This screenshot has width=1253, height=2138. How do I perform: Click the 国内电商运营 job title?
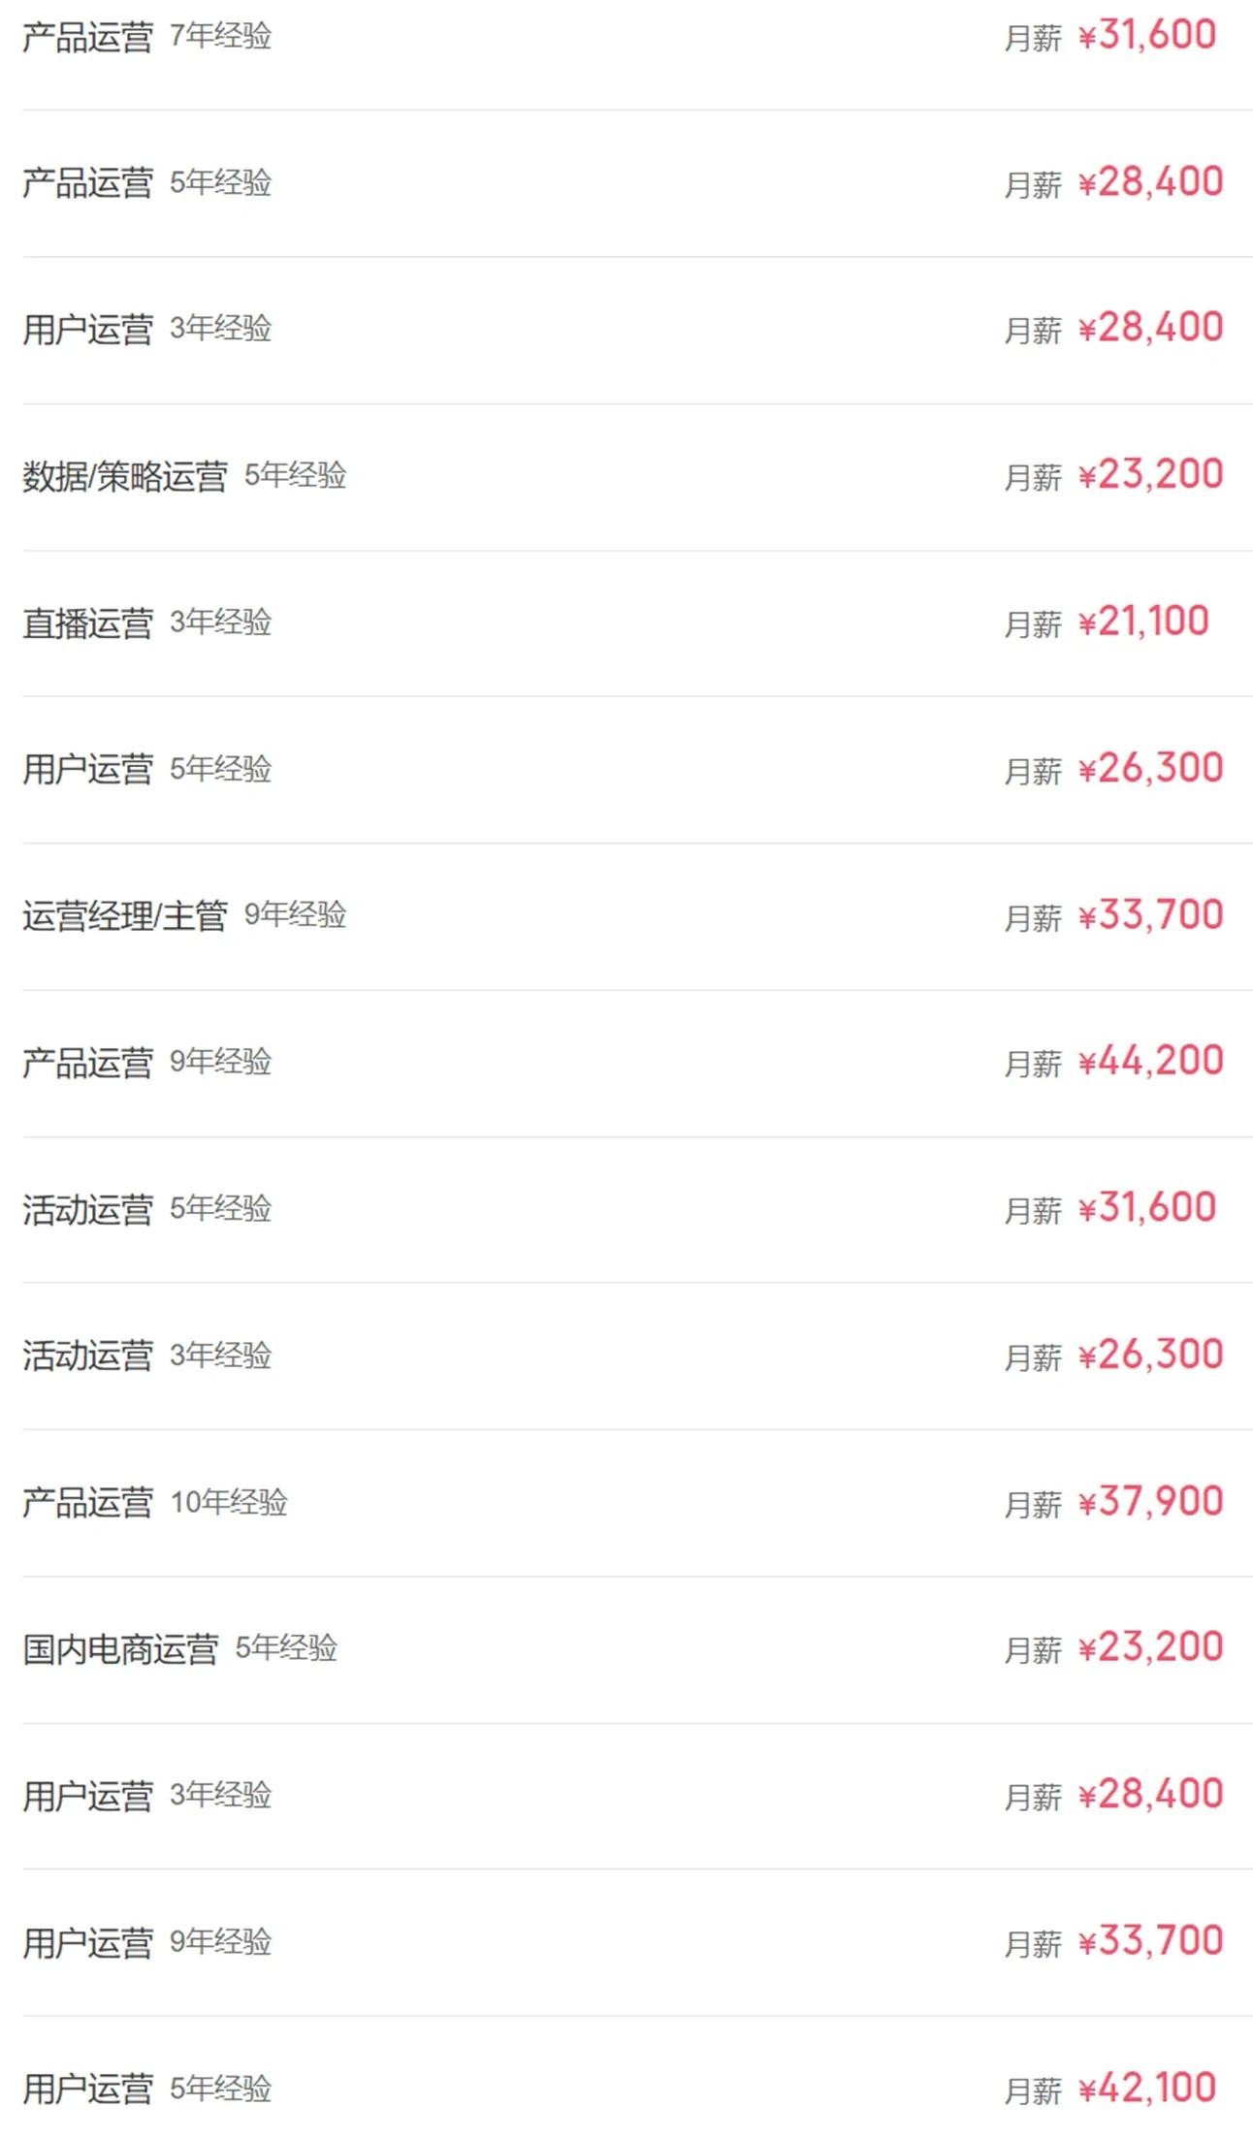(121, 1648)
